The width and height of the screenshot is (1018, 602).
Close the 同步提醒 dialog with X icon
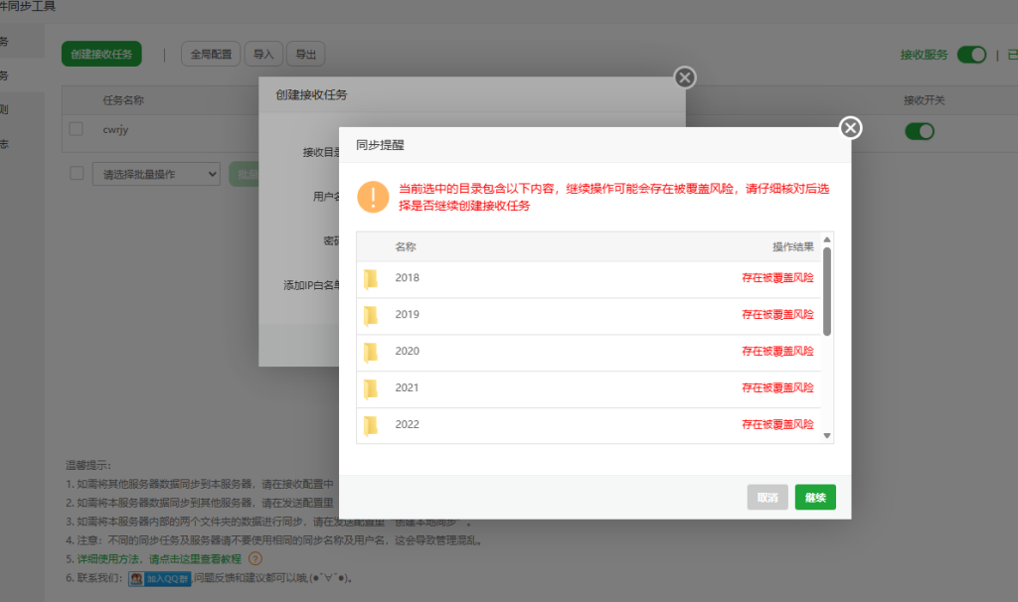point(851,128)
